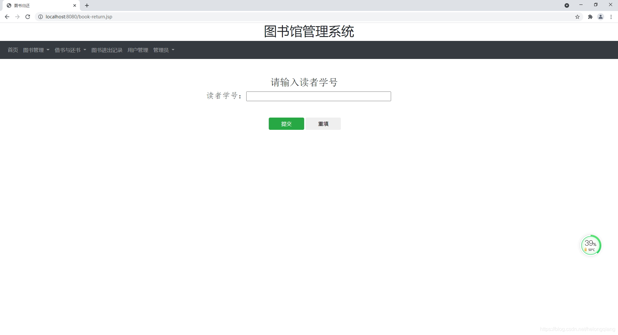Reload the book-return.jsp page
Screen dimensions: 618x335
pos(28,16)
